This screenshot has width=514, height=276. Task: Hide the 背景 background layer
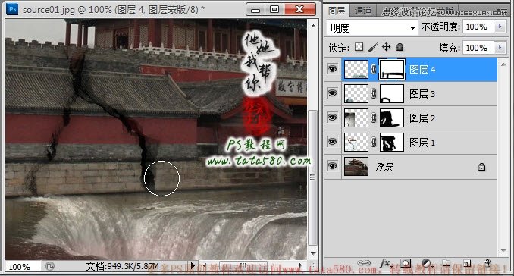332,166
